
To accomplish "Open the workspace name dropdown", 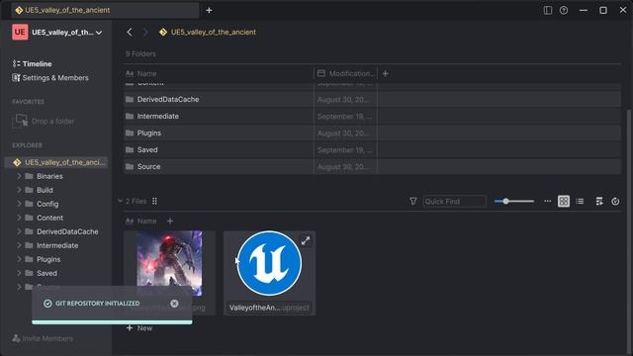I will pyautogui.click(x=99, y=33).
